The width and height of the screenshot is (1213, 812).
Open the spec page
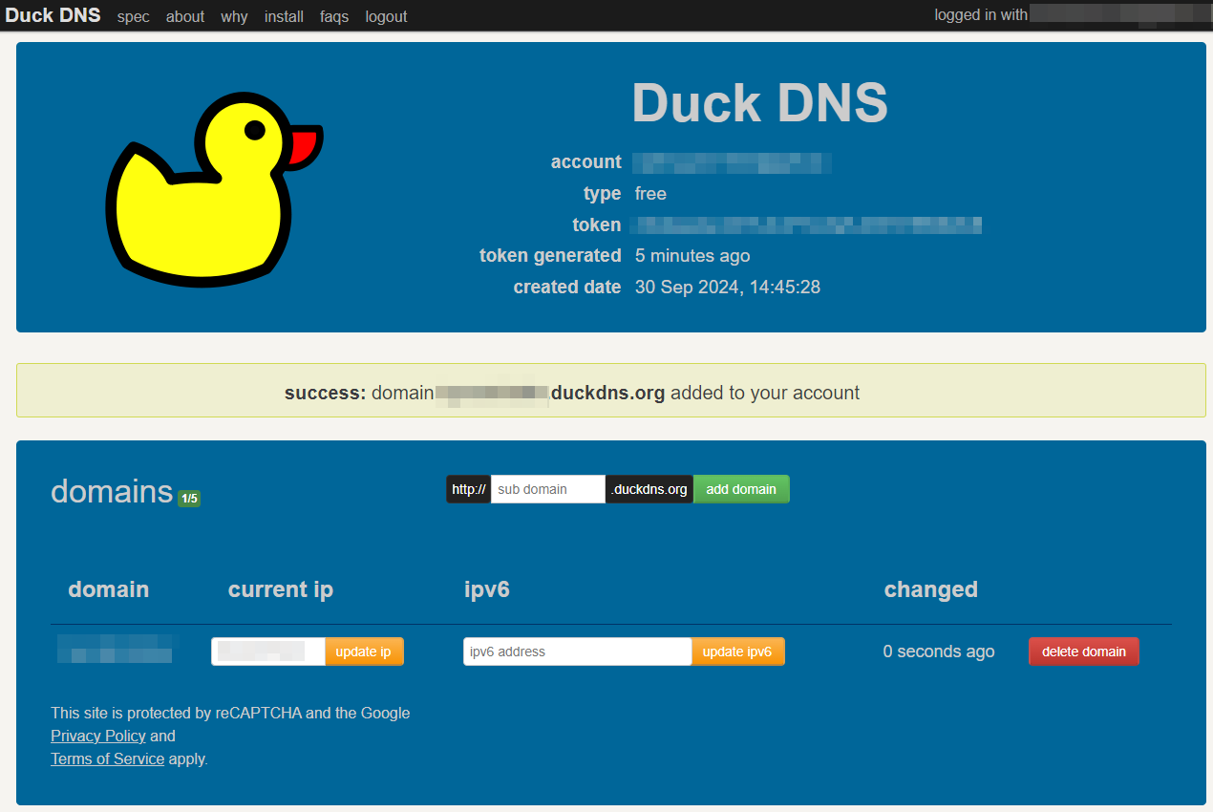133,16
